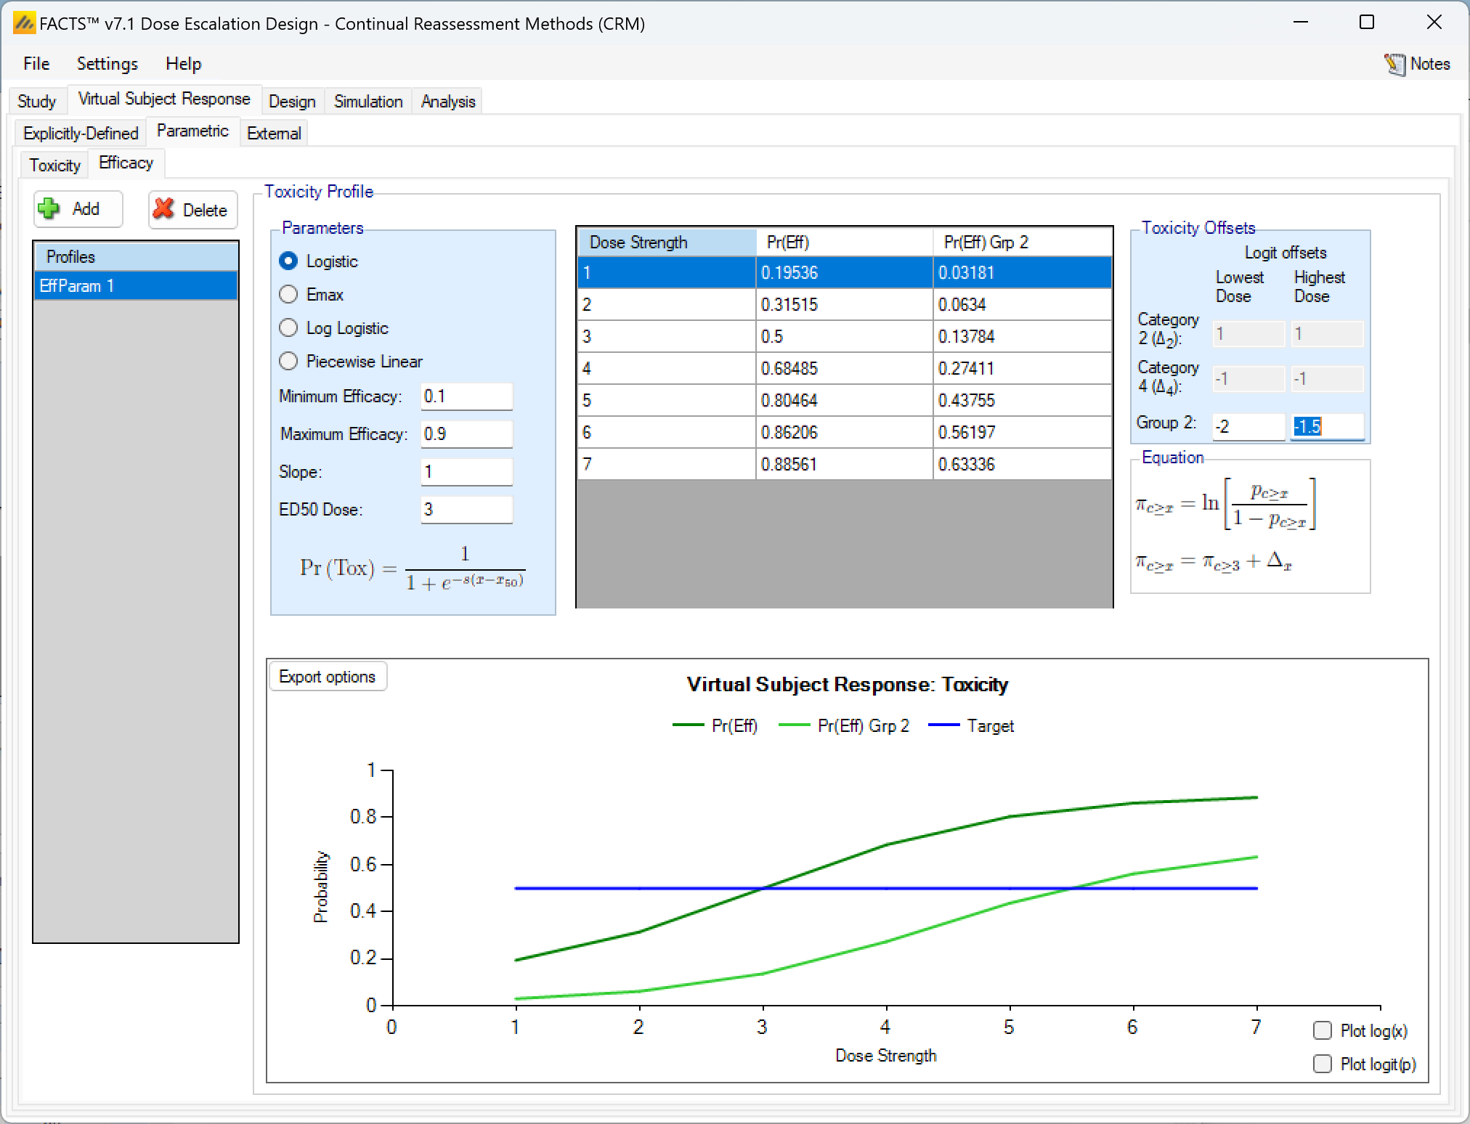
Task: Go to the Toxicity sub-tab
Action: coord(54,166)
